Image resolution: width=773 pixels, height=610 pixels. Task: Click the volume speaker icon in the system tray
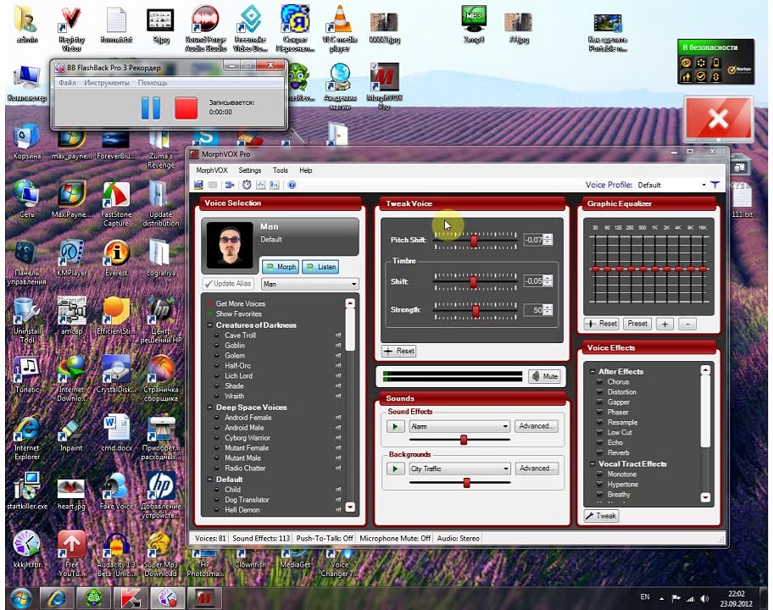point(704,599)
